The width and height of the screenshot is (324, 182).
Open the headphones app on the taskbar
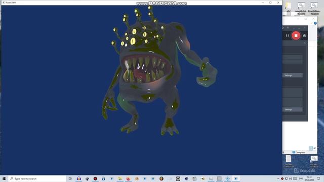(x=79, y=178)
